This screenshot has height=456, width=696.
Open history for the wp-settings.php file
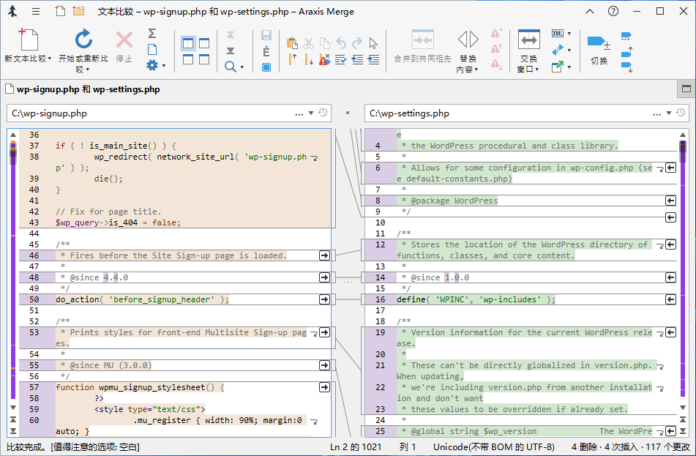pyautogui.click(x=681, y=113)
